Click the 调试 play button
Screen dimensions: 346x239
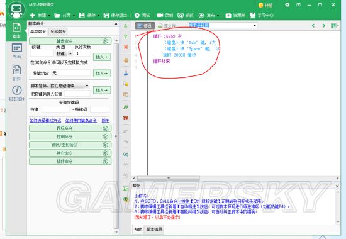pyautogui.click(x=142, y=15)
